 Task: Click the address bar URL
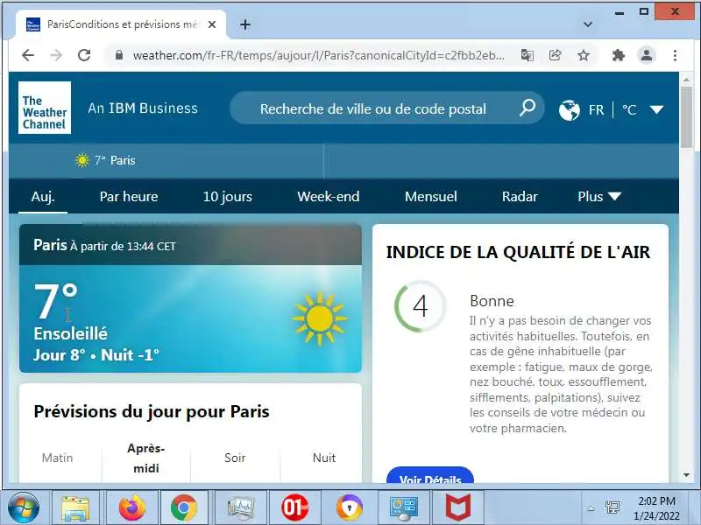tap(318, 55)
